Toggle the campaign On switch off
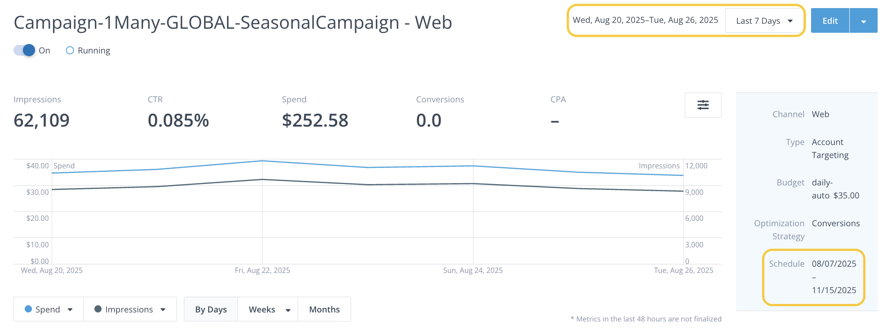This screenshot has height=334, width=892. pyautogui.click(x=24, y=50)
